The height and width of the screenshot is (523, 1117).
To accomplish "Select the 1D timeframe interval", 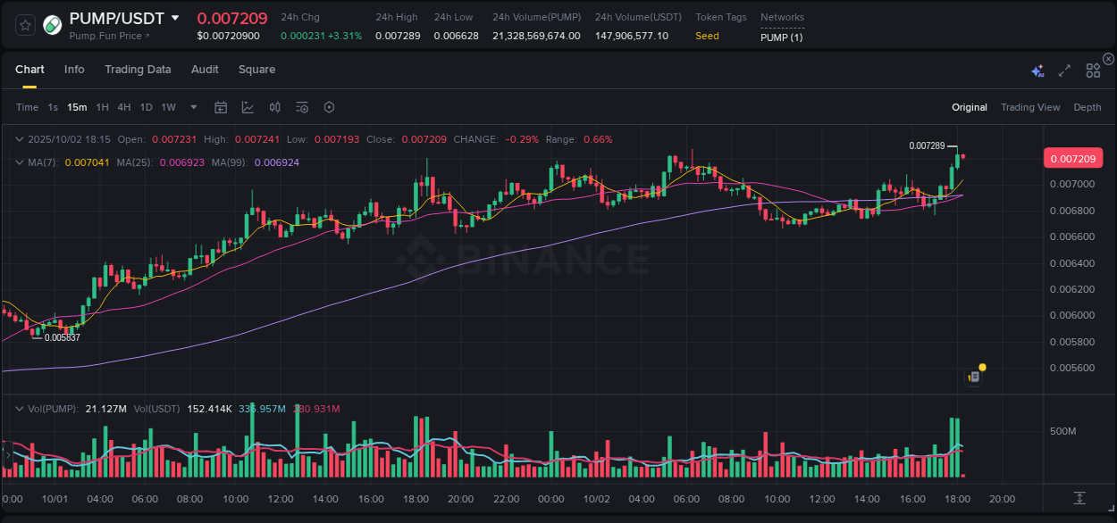I will point(146,107).
